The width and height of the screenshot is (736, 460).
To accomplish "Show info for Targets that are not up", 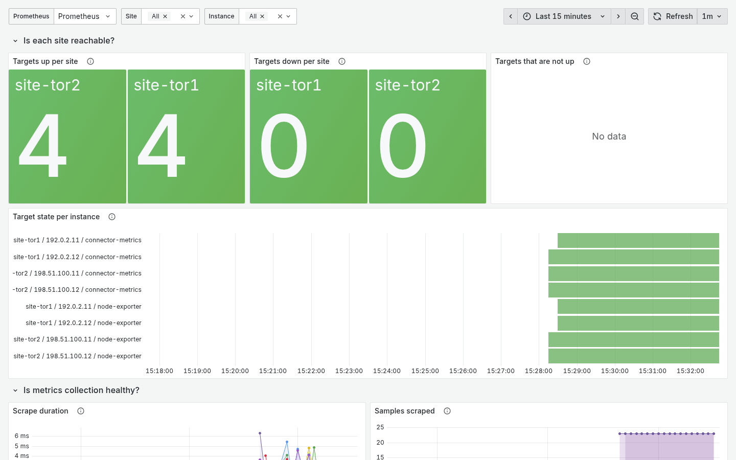I will [x=587, y=61].
